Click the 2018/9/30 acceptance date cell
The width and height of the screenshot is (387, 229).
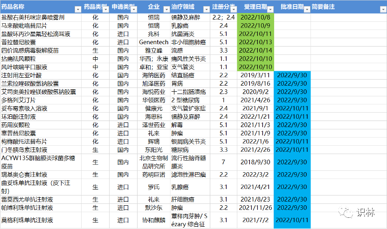(x=256, y=162)
